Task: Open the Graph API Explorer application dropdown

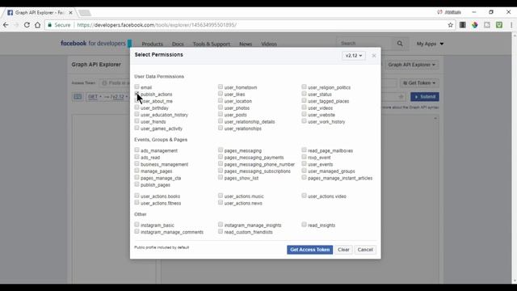Action: 411,65
